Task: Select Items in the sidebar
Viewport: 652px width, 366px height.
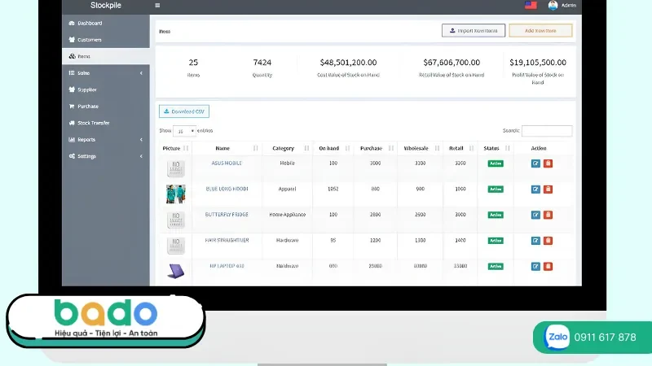Action: point(106,56)
